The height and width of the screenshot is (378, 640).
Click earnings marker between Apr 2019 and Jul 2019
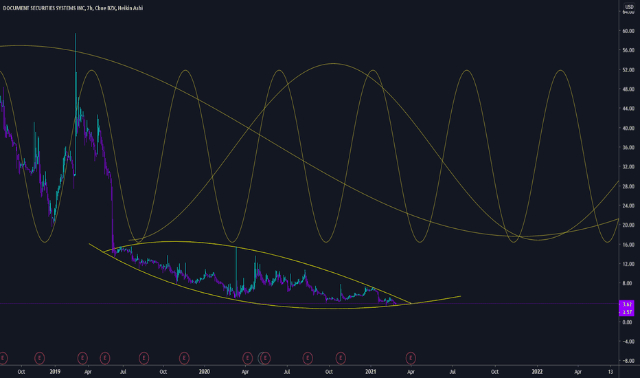pyautogui.click(x=105, y=358)
